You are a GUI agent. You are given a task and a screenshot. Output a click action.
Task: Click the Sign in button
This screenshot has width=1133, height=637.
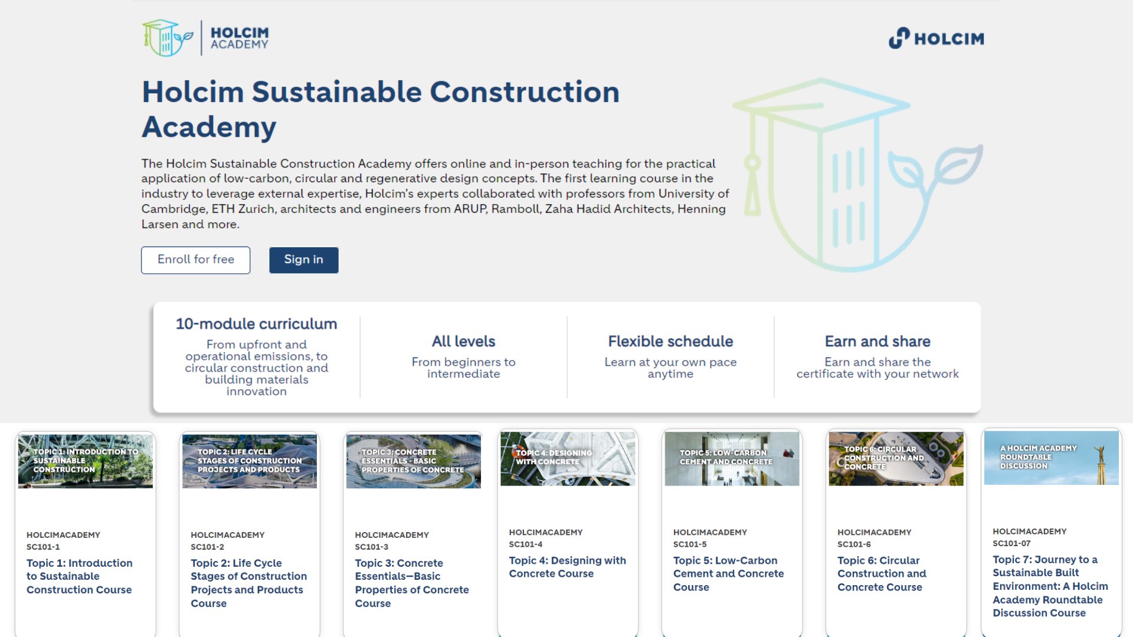coord(303,260)
